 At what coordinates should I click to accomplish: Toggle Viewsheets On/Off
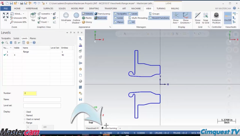click(228, 18)
